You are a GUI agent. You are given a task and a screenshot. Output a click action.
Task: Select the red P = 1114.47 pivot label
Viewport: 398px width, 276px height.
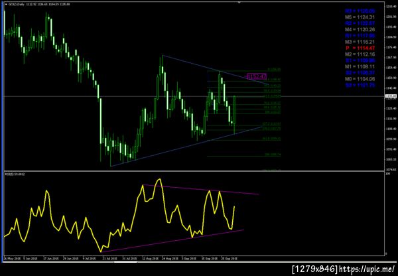(360, 48)
